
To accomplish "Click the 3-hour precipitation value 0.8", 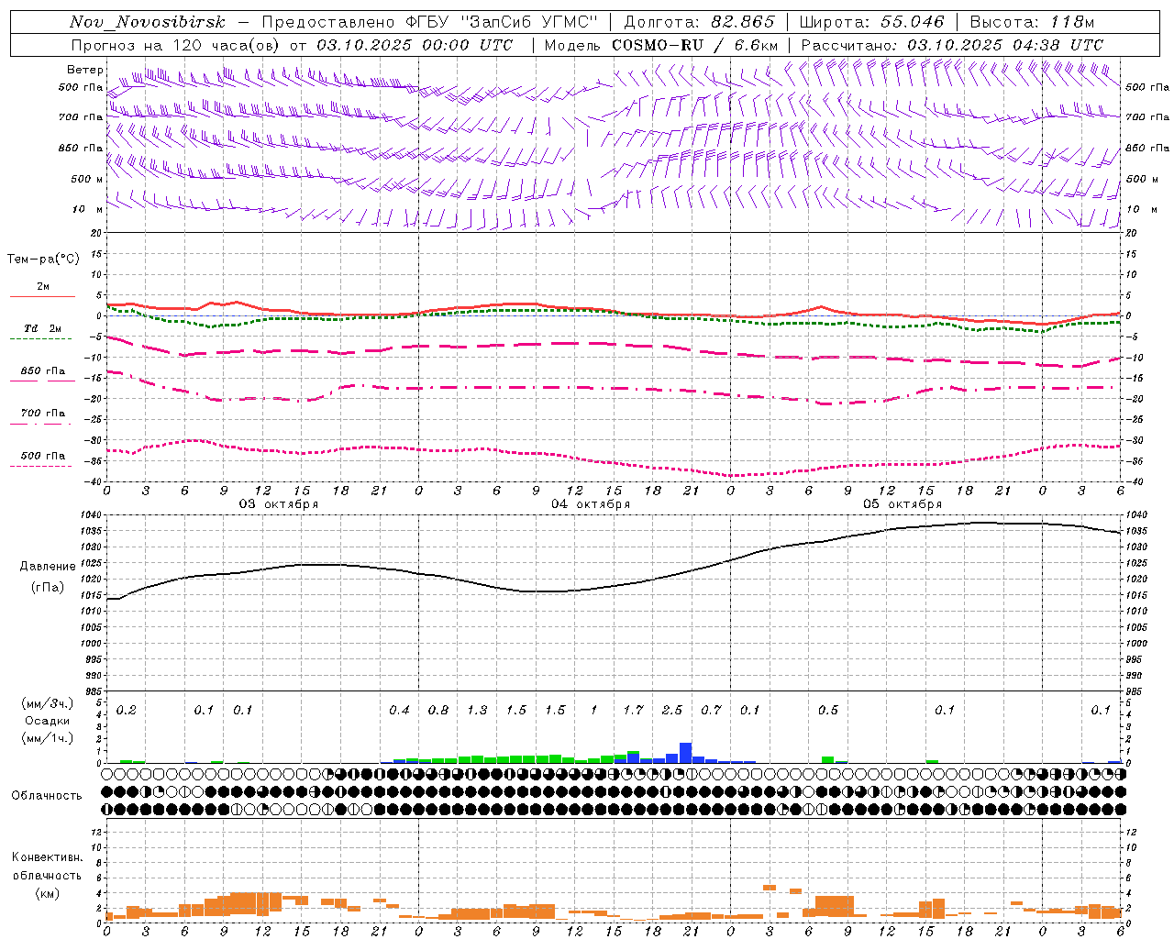I will pyautogui.click(x=438, y=710).
